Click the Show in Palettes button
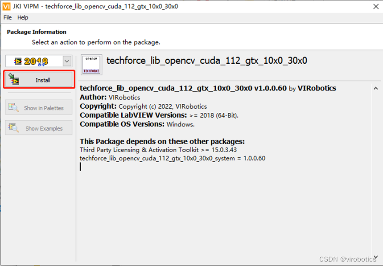 click(x=39, y=107)
